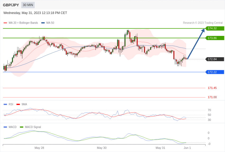Click the MA 50 legend label
Screen dimensions: 225x152
50,23
